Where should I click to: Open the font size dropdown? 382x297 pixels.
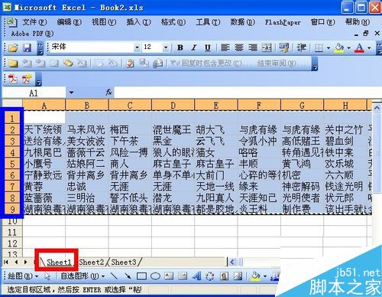[166, 47]
